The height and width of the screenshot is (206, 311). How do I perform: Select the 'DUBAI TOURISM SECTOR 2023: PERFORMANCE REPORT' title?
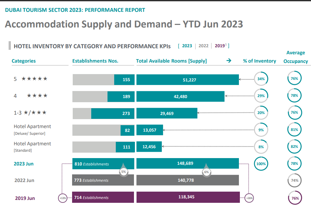[75, 10]
